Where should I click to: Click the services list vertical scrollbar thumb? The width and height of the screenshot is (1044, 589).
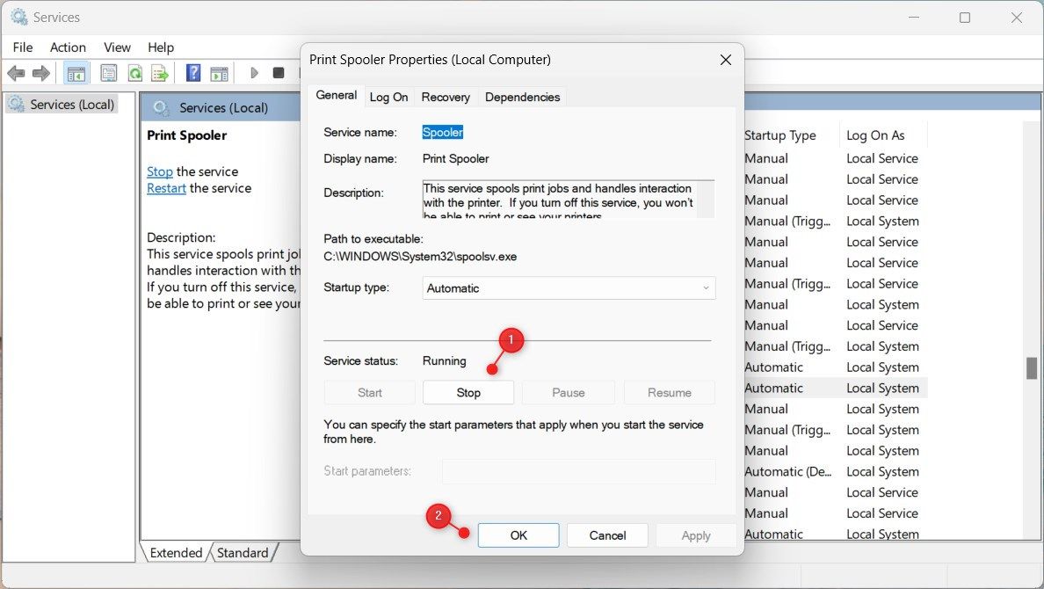pos(1032,367)
